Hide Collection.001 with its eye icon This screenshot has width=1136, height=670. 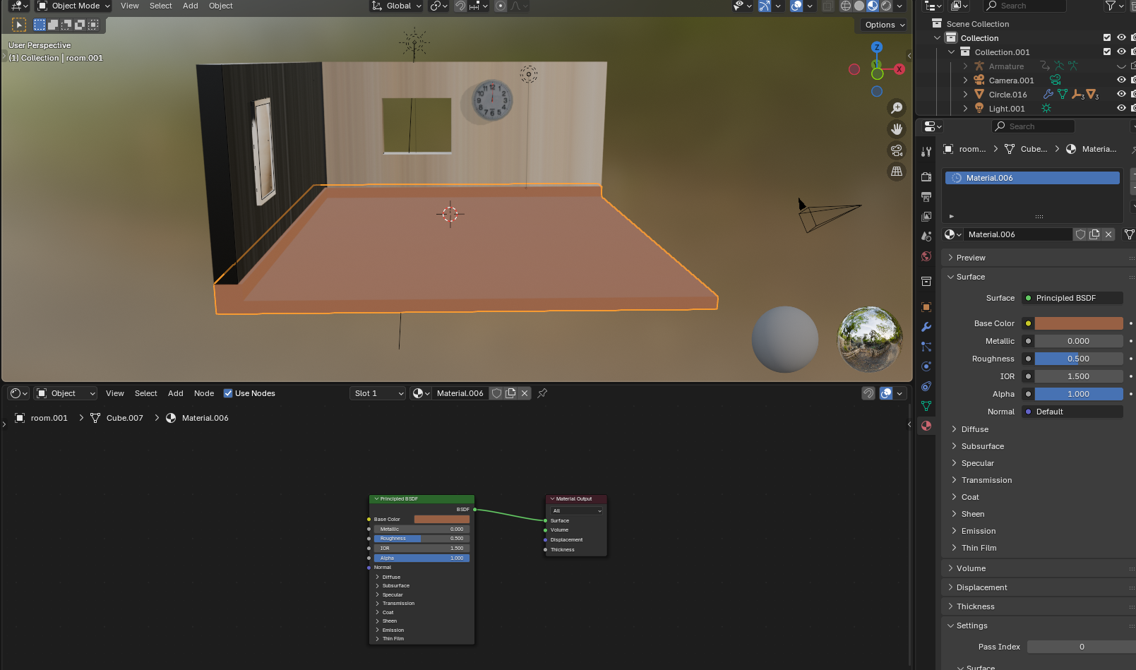coord(1121,52)
